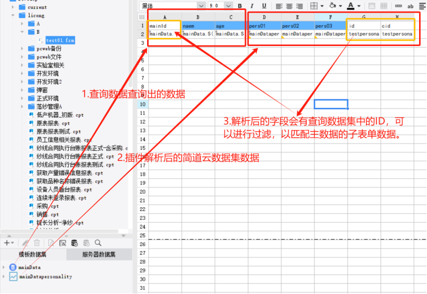Select the cell containing cid
This screenshot has height=294, width=427.
point(397,26)
